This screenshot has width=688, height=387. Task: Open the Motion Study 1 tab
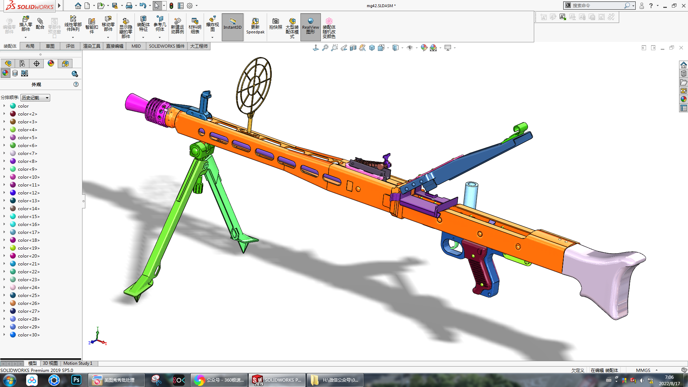coord(78,363)
